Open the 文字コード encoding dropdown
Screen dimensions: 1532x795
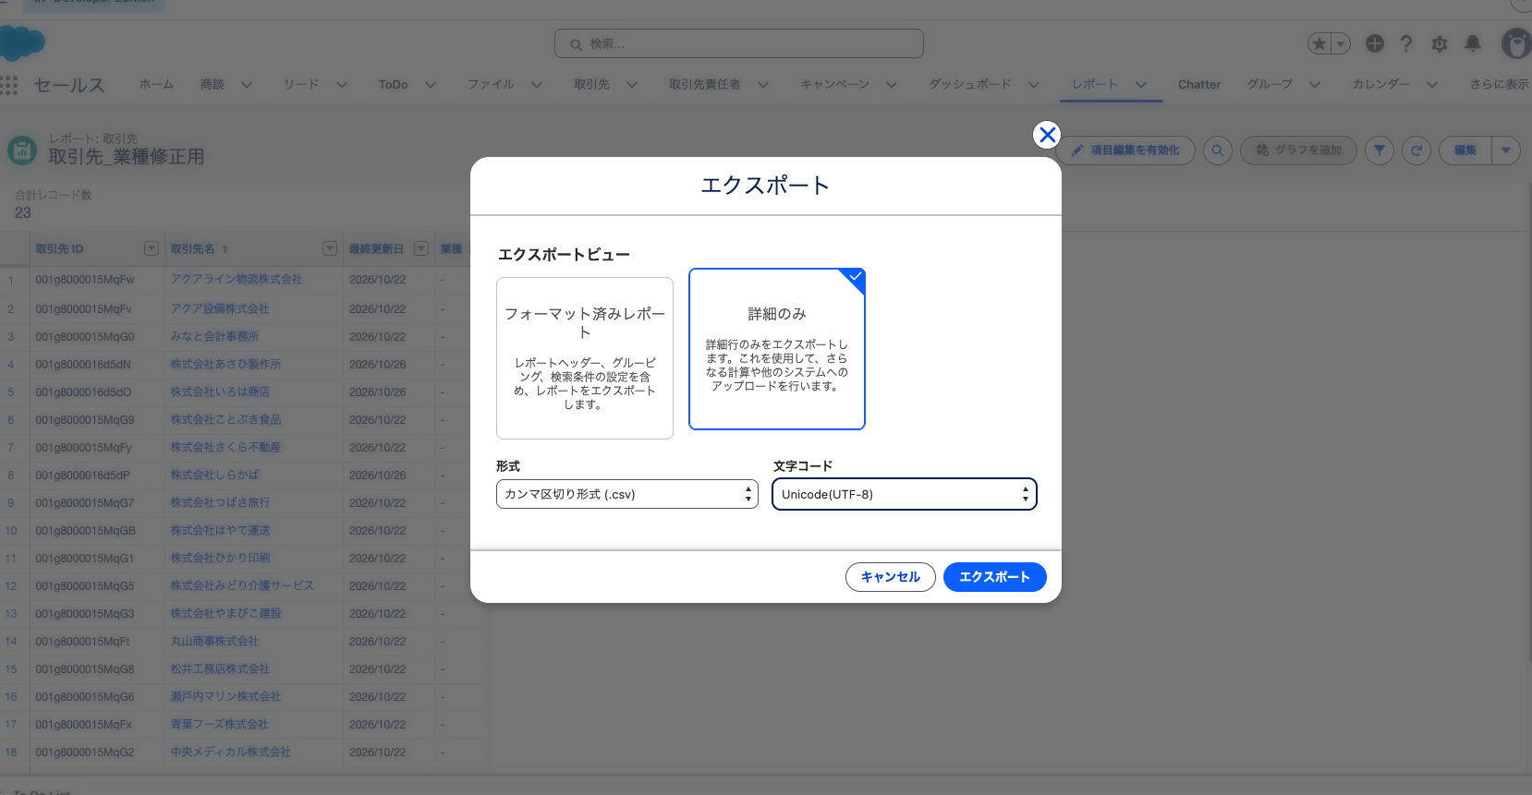(x=905, y=494)
